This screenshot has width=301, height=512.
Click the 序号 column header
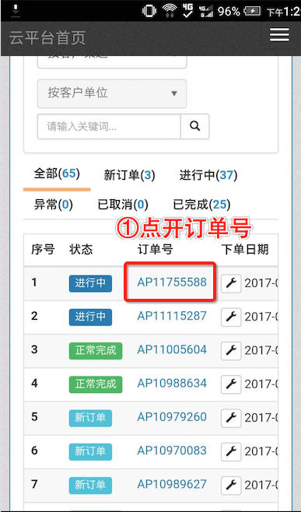[x=43, y=250]
